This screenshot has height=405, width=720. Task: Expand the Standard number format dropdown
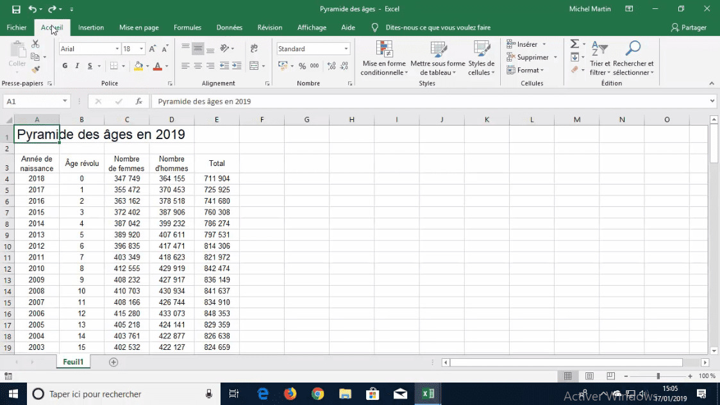pyautogui.click(x=346, y=48)
